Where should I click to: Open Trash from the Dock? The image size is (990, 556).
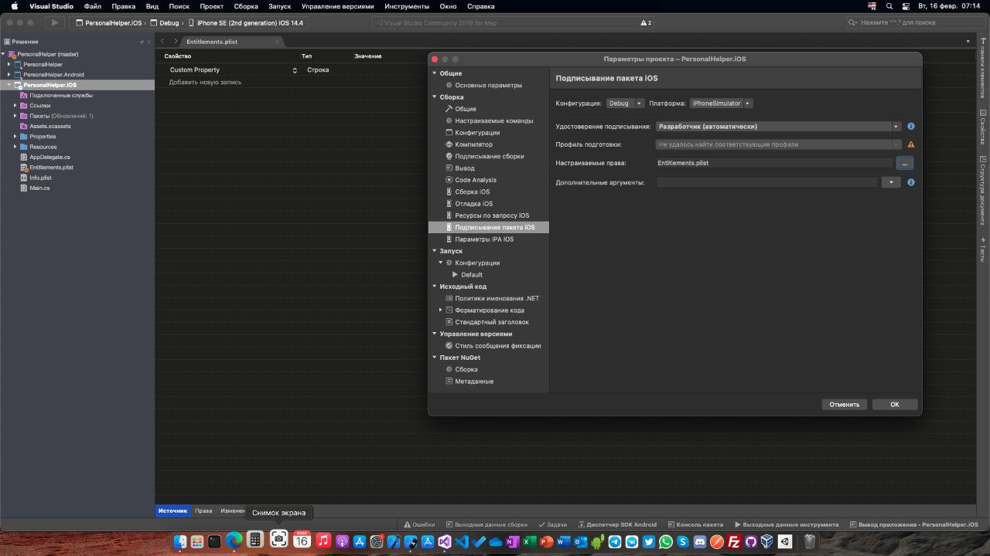pos(810,541)
